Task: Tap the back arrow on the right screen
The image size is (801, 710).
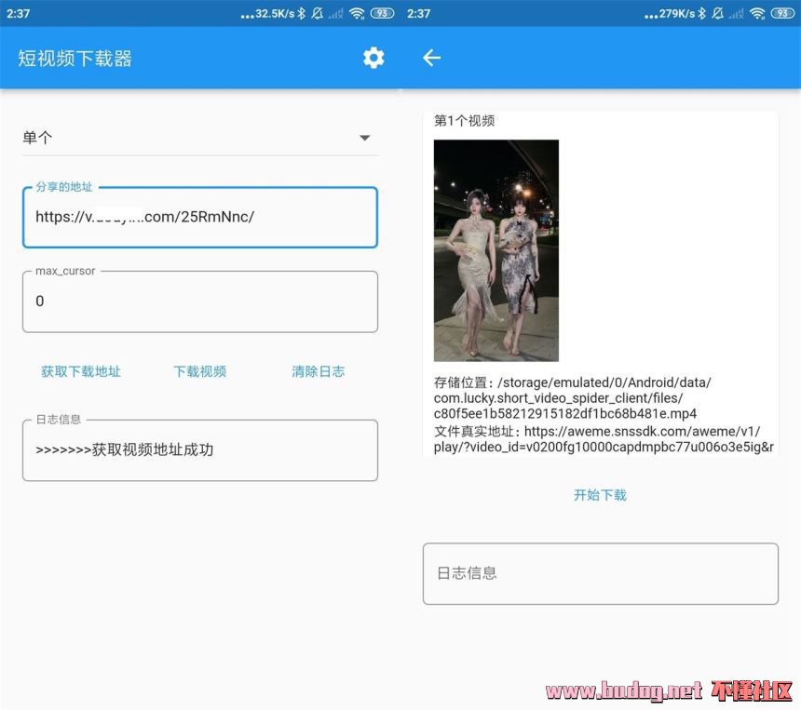Action: click(x=431, y=58)
